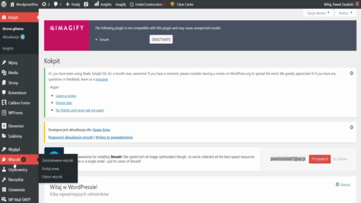
Task: Open Elementor icon in sidebar
Action: coord(4,126)
